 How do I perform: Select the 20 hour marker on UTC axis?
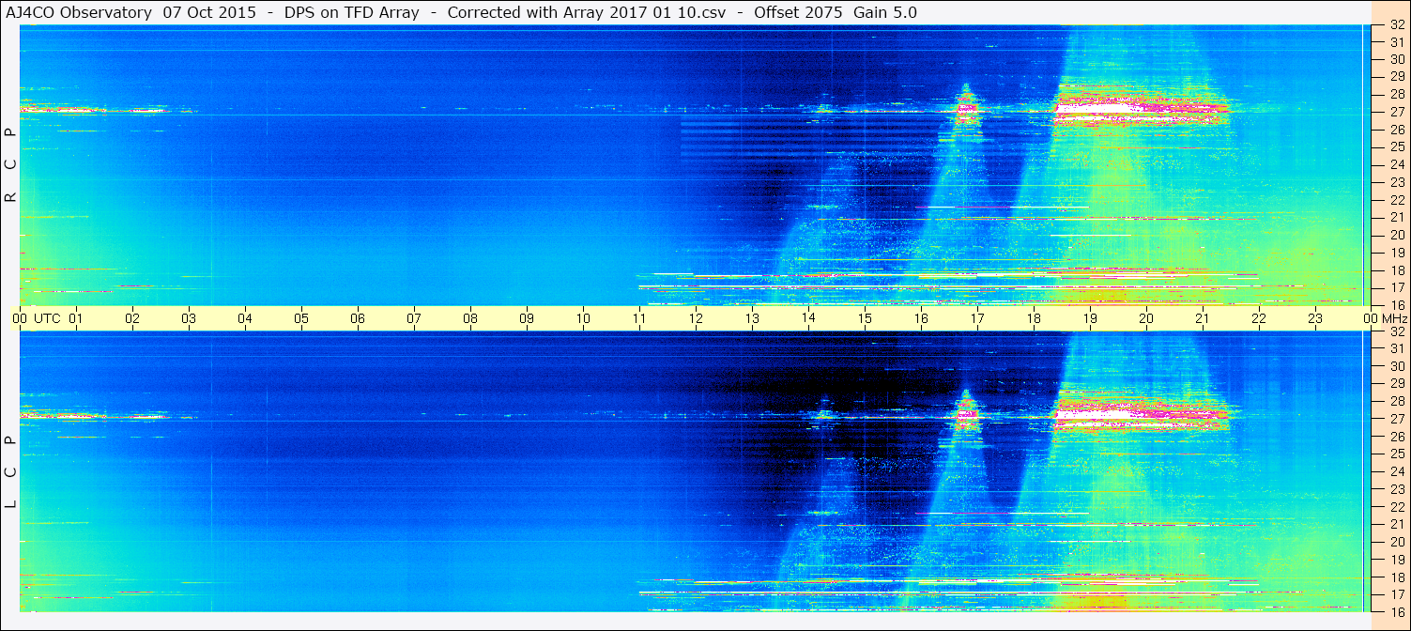point(1146,318)
